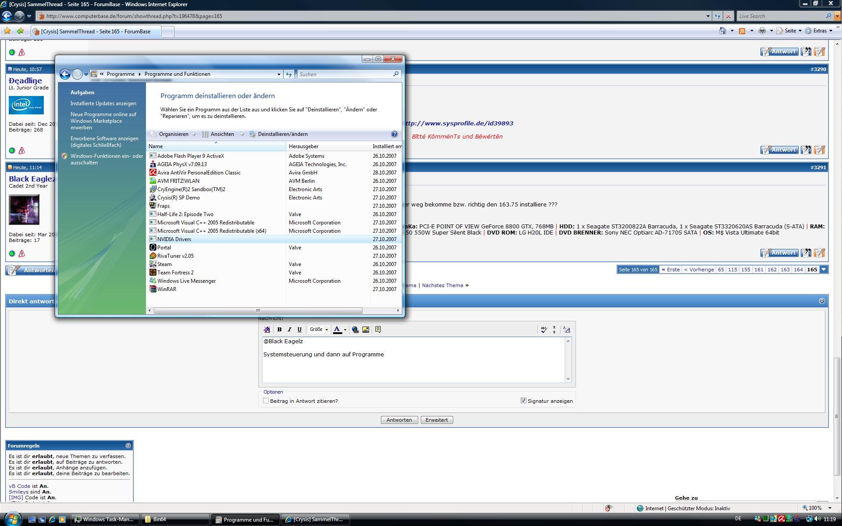Run the ABC spell check icon

coord(544,330)
